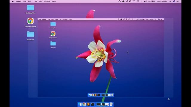Select the large Desktop Files folder on the desktop
The width and height of the screenshot is (191, 107).
(30, 7)
